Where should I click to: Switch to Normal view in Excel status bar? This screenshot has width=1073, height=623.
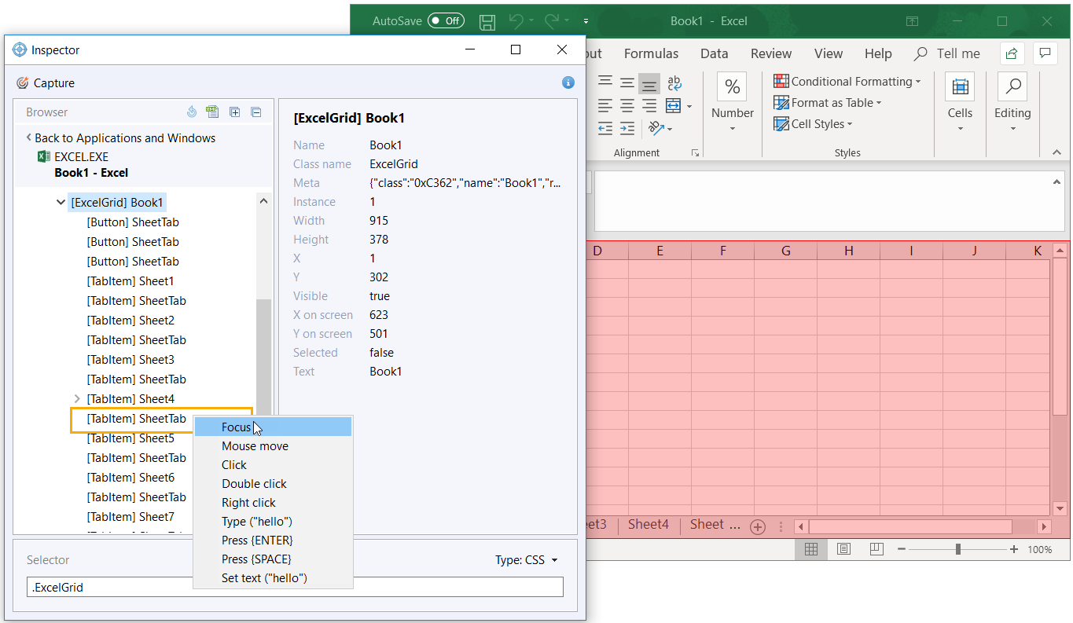point(811,549)
